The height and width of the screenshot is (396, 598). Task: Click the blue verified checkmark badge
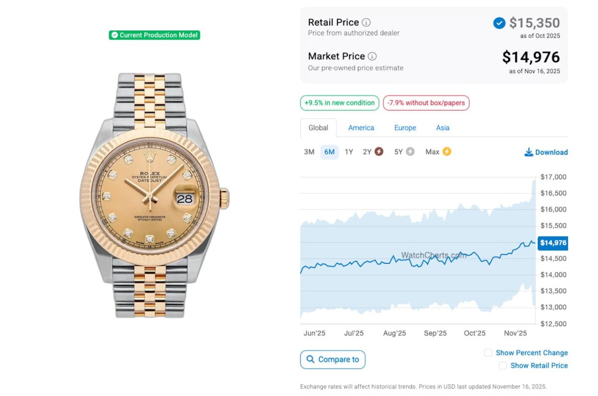(x=499, y=23)
